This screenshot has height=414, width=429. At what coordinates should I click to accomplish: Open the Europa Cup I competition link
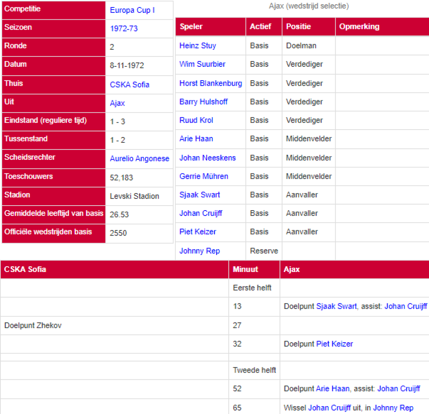coord(132,10)
